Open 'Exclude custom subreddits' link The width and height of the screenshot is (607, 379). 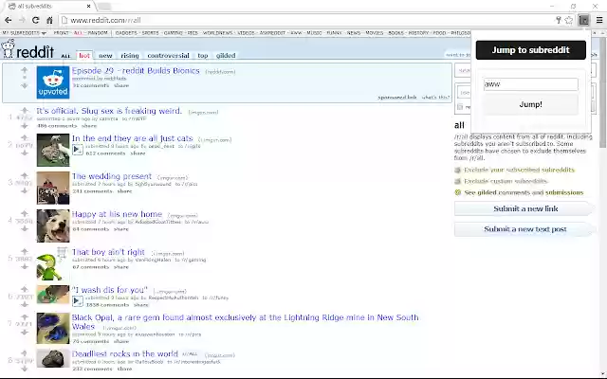click(506, 181)
